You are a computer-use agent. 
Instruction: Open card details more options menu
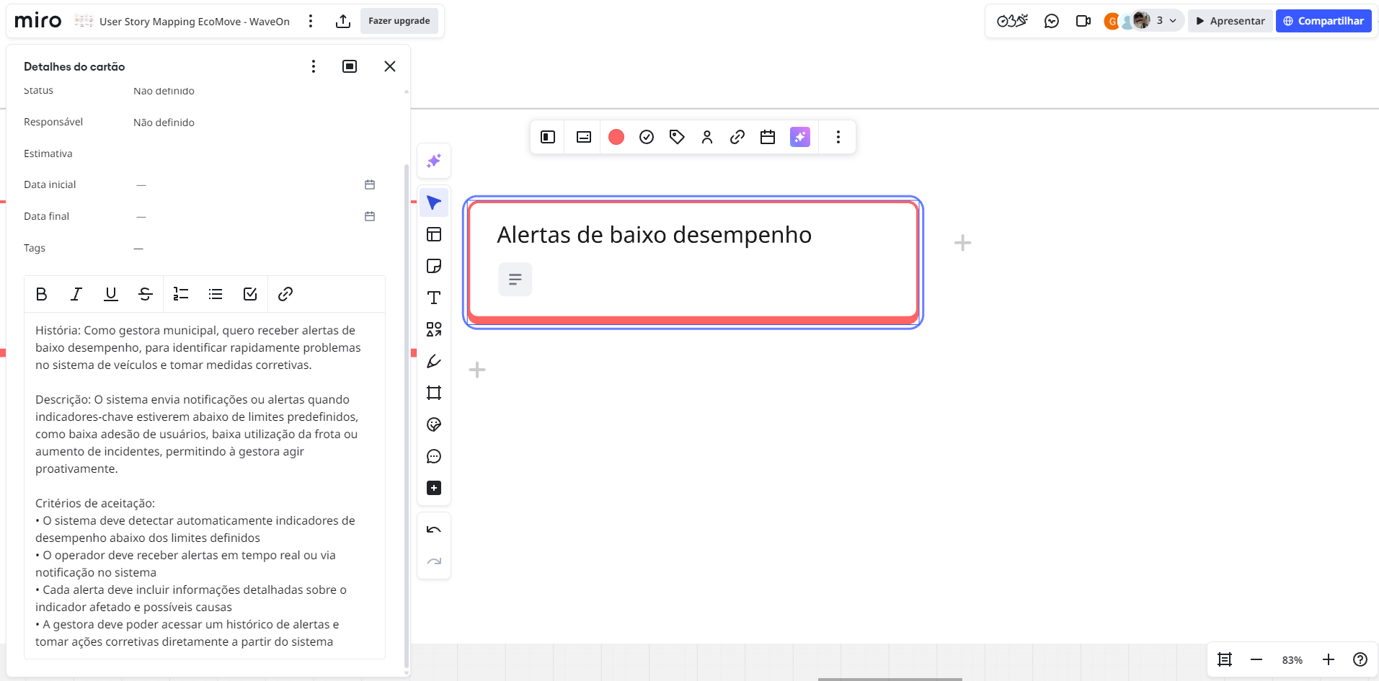tap(314, 66)
